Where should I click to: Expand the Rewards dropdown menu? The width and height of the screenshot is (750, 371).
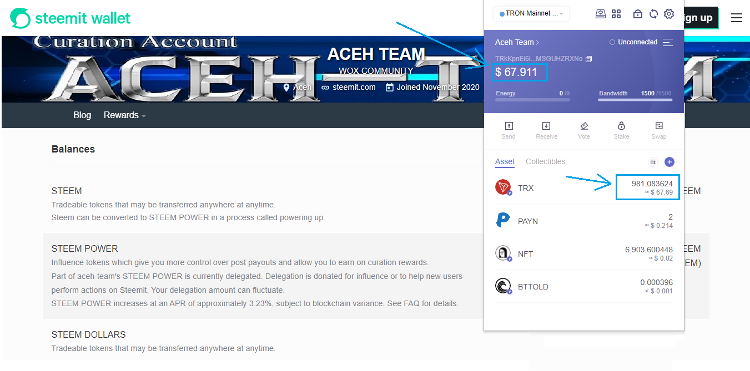coord(125,115)
